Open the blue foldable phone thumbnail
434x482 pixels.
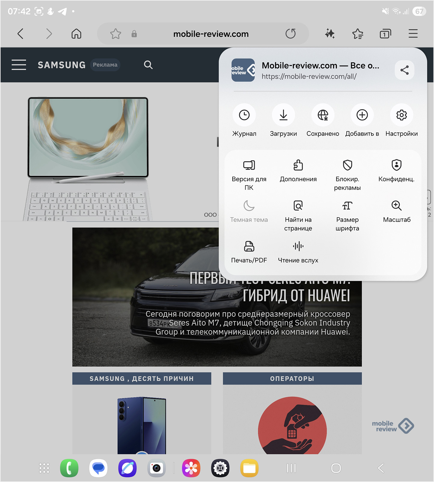point(142,425)
